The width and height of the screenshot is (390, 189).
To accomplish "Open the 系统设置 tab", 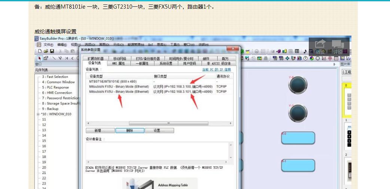I will tap(166, 63).
